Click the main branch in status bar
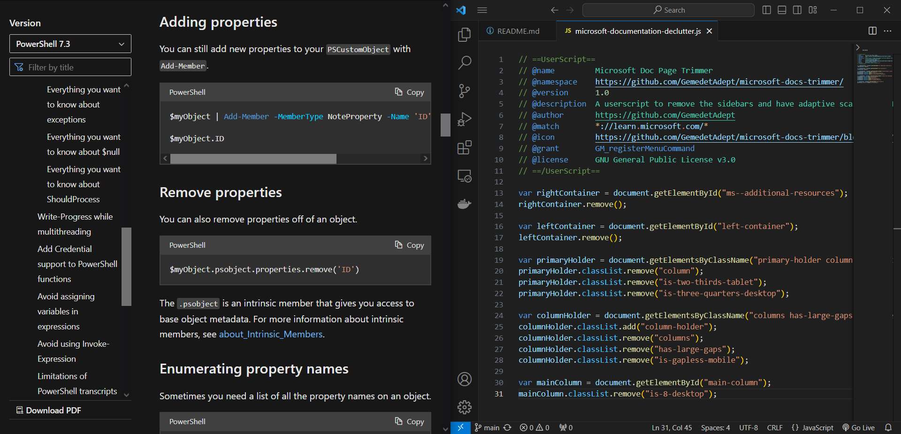901x434 pixels. coord(487,427)
